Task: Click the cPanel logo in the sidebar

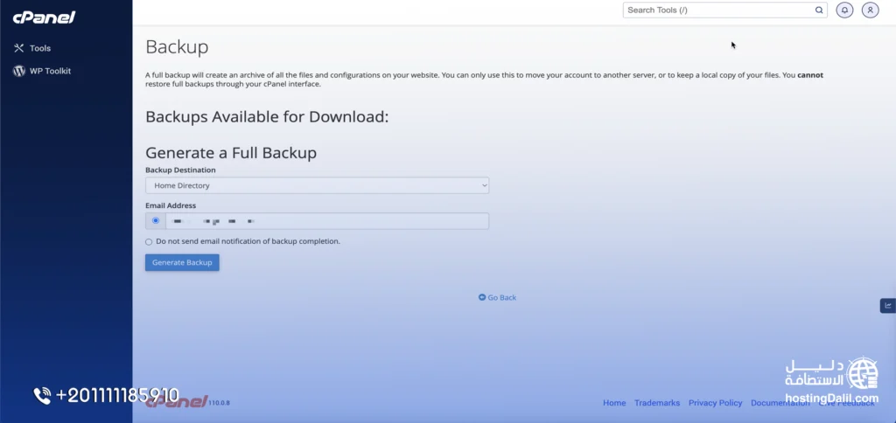Action: click(x=44, y=17)
